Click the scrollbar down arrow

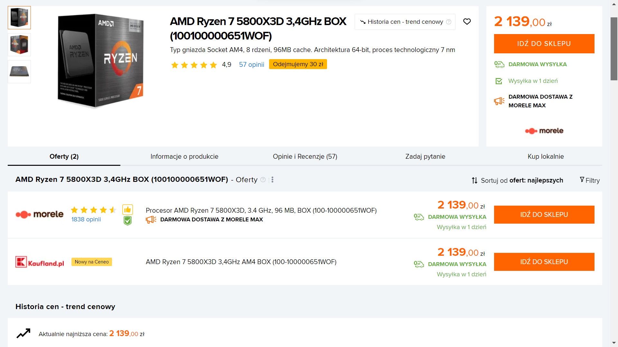tap(614, 343)
